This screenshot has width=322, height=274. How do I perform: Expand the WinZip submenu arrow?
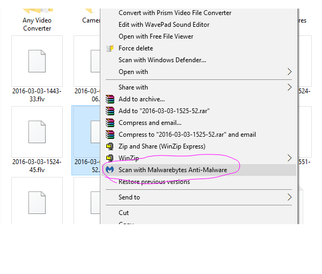pos(290,158)
